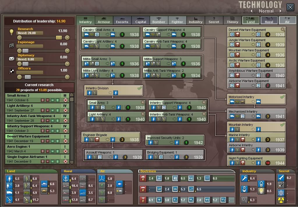Click magnifier on Desert Warfare Equipment
Image resolution: width=298 pixels, height=207 pixels.
[283, 29]
